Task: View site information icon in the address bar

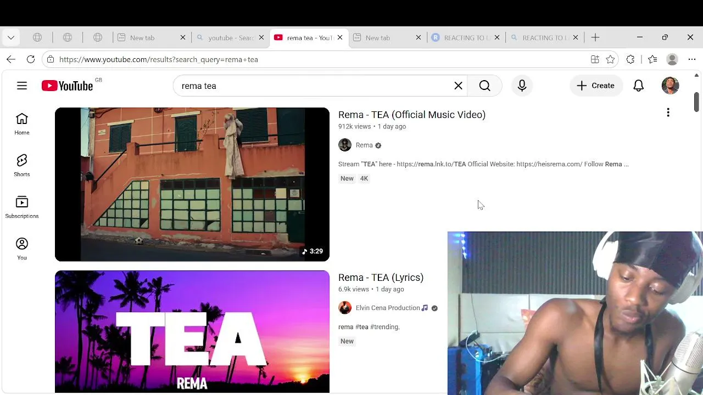Action: click(51, 59)
